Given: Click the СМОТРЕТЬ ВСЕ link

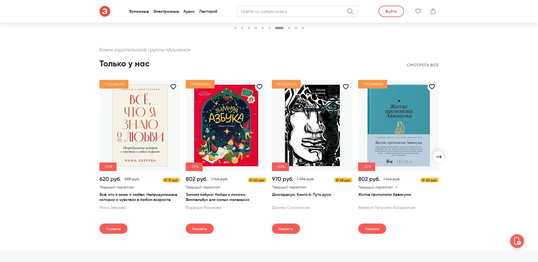Looking at the screenshot, I should pos(422,65).
